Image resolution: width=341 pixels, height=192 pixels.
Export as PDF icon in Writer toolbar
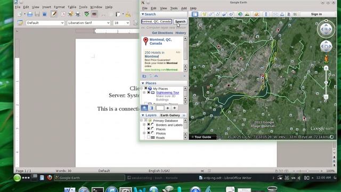point(63,14)
